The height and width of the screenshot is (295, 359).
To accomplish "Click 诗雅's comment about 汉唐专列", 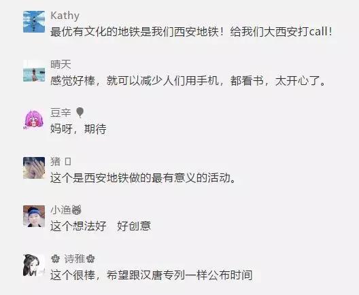I will point(152,275).
